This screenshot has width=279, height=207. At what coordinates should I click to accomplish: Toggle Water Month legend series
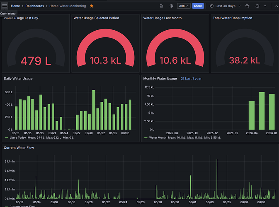tap(158, 137)
